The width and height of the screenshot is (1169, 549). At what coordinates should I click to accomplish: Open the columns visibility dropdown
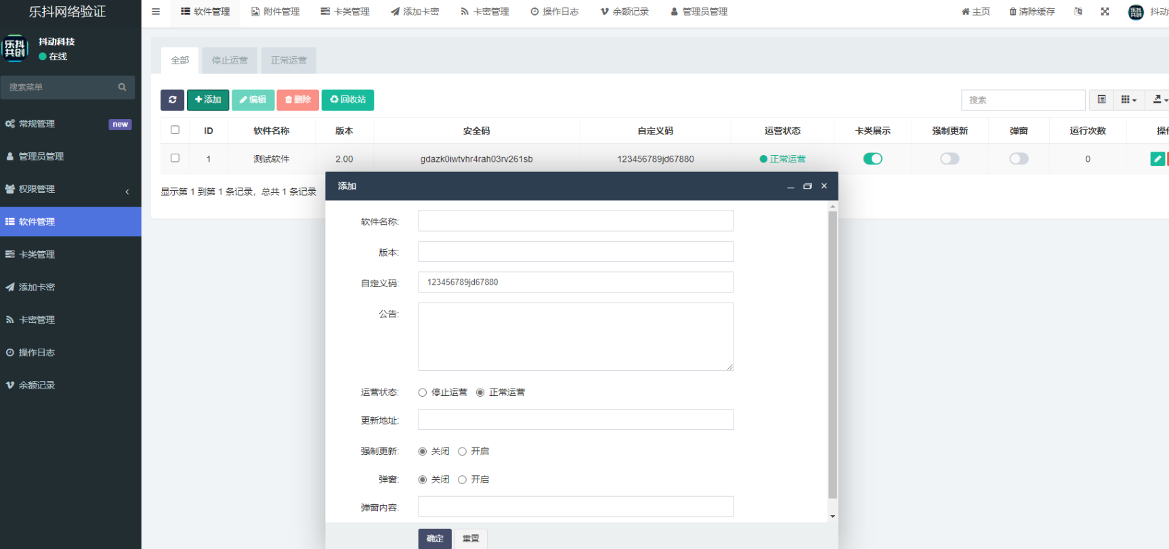click(1128, 100)
